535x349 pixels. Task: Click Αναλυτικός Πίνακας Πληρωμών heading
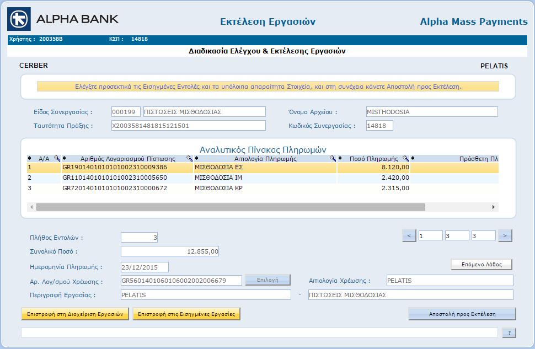pyautogui.click(x=263, y=150)
